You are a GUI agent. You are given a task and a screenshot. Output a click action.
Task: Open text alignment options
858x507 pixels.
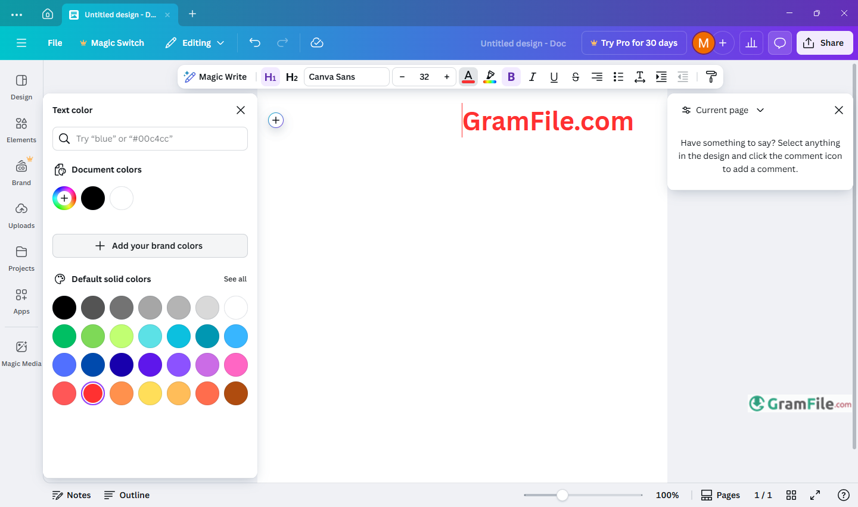(x=597, y=77)
